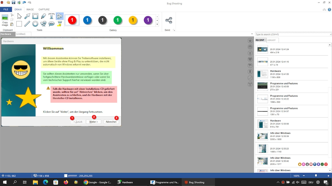Toggle the star flag in sidebar

pyautogui.click(x=250, y=41)
